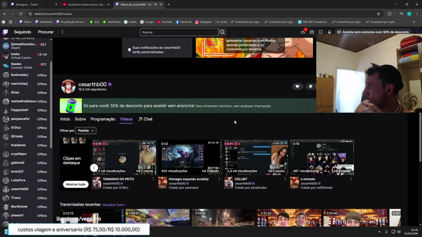This screenshot has height=237, width=422.
Task: Switch to the Sobre tab
Action: point(80,119)
